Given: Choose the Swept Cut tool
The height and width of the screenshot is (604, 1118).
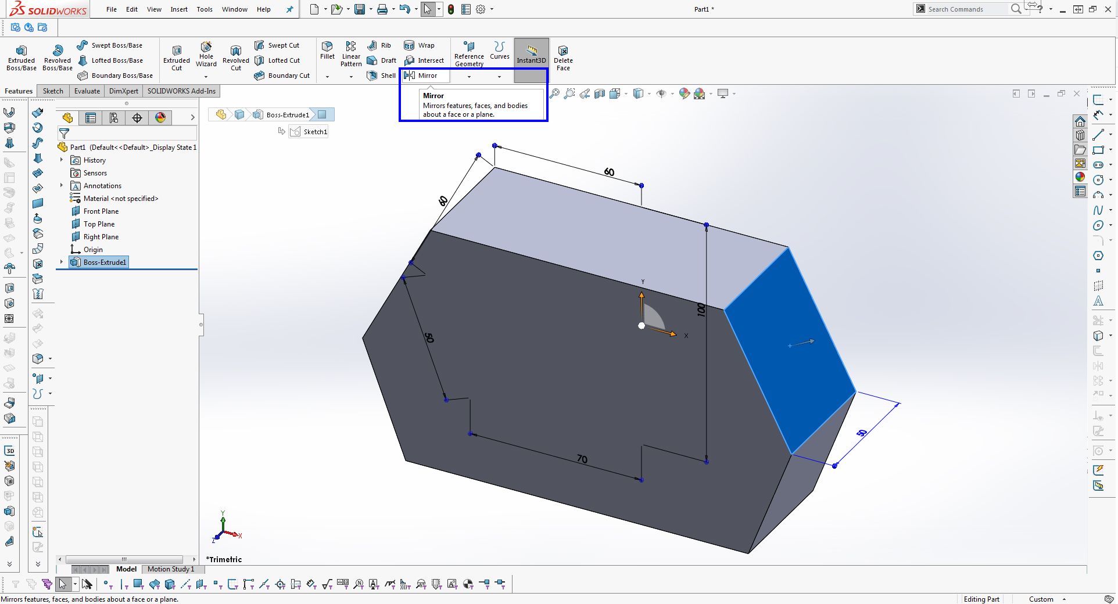Looking at the screenshot, I should click(277, 45).
